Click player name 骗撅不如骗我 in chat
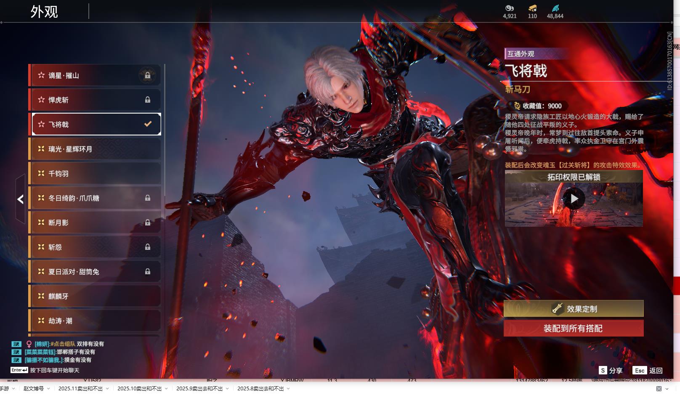Viewport: 680px width, 395px height. [x=44, y=360]
